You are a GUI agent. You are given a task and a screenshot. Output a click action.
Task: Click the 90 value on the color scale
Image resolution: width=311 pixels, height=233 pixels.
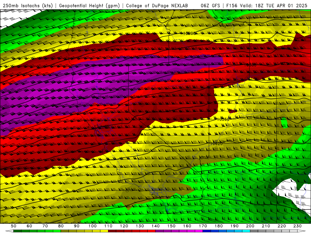(77, 226)
